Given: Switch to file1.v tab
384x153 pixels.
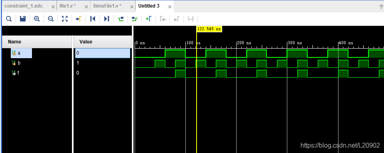Looking at the screenshot, I should (68, 6).
